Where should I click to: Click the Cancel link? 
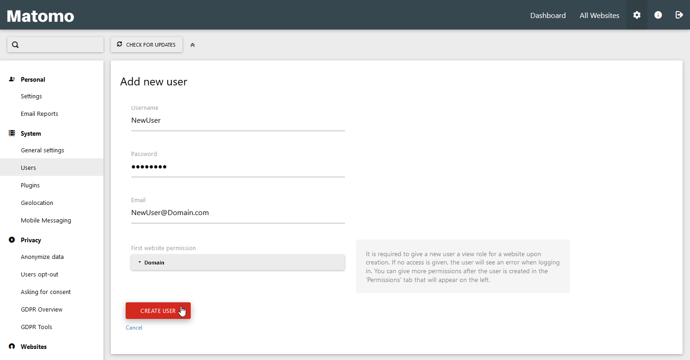(134, 328)
